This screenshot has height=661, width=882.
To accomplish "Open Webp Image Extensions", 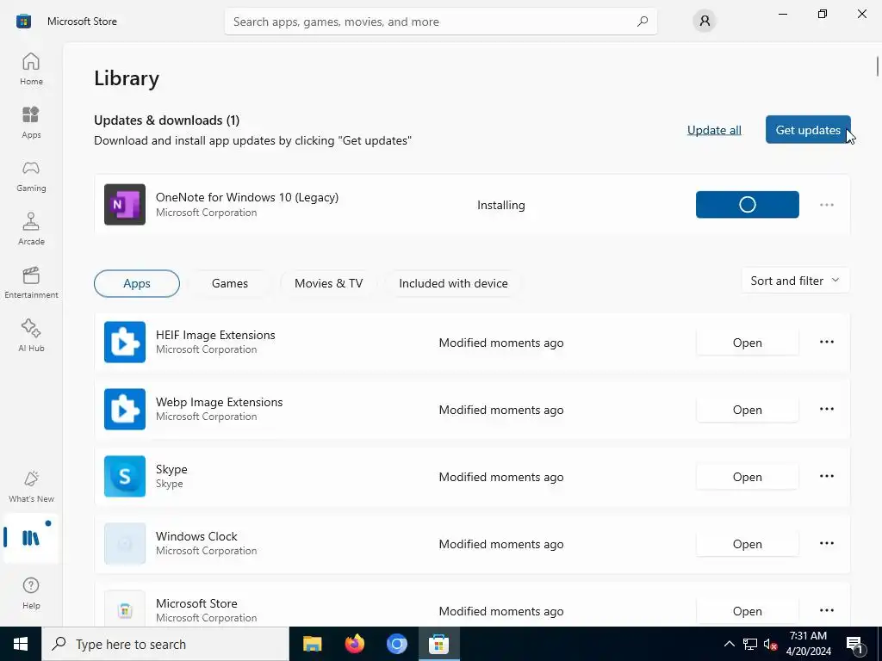I will click(747, 410).
